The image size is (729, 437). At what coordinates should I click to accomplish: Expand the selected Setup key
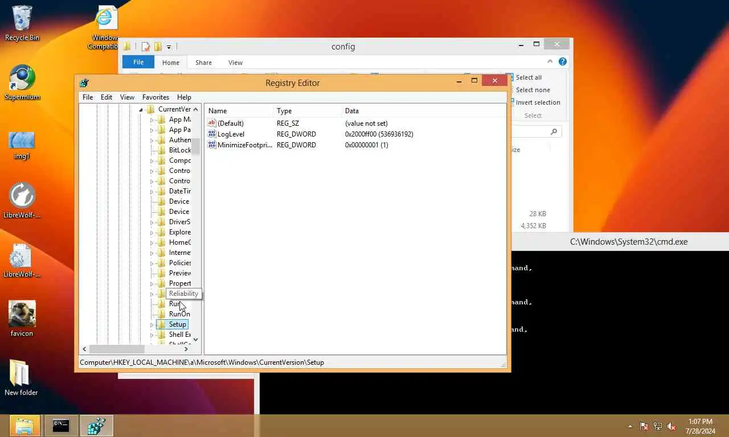(151, 324)
